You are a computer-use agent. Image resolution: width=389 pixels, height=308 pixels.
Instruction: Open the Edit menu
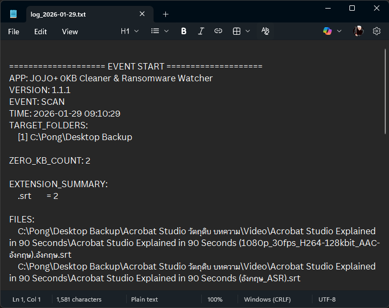41,32
